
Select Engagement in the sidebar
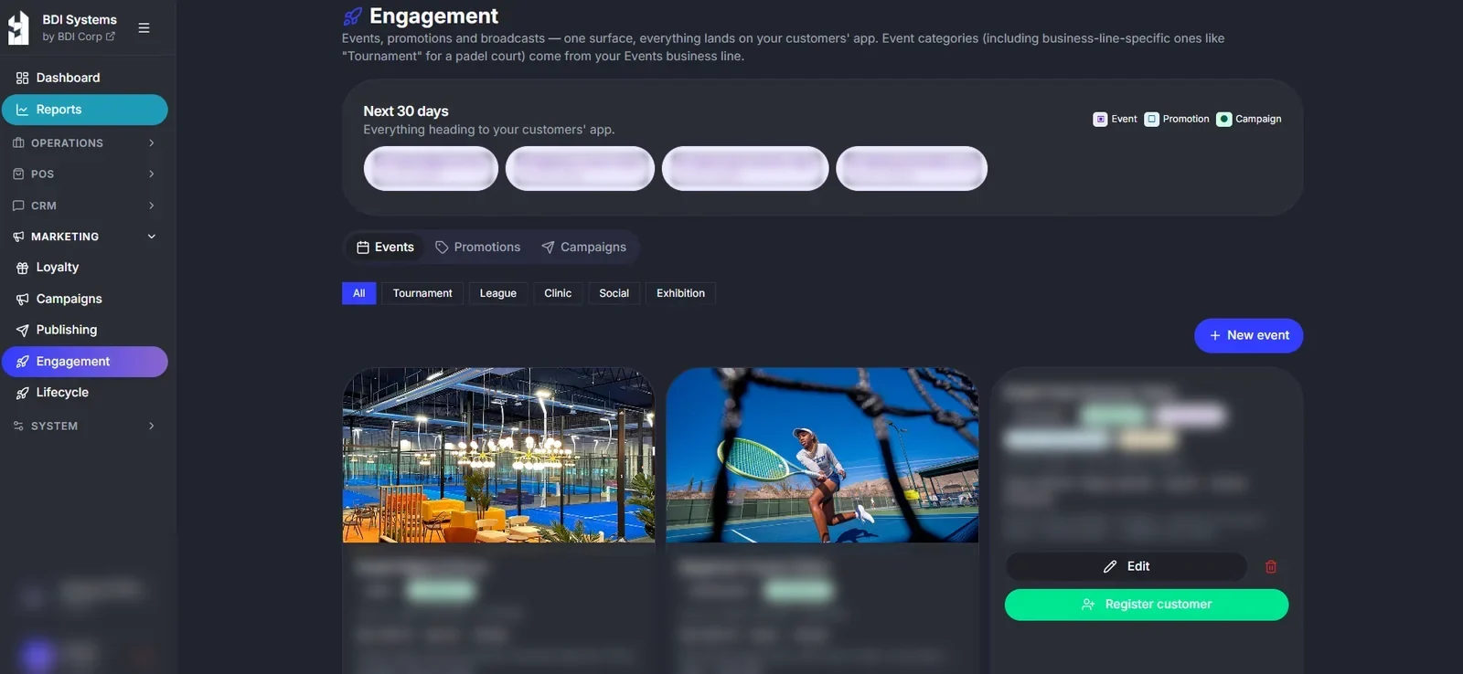[84, 362]
